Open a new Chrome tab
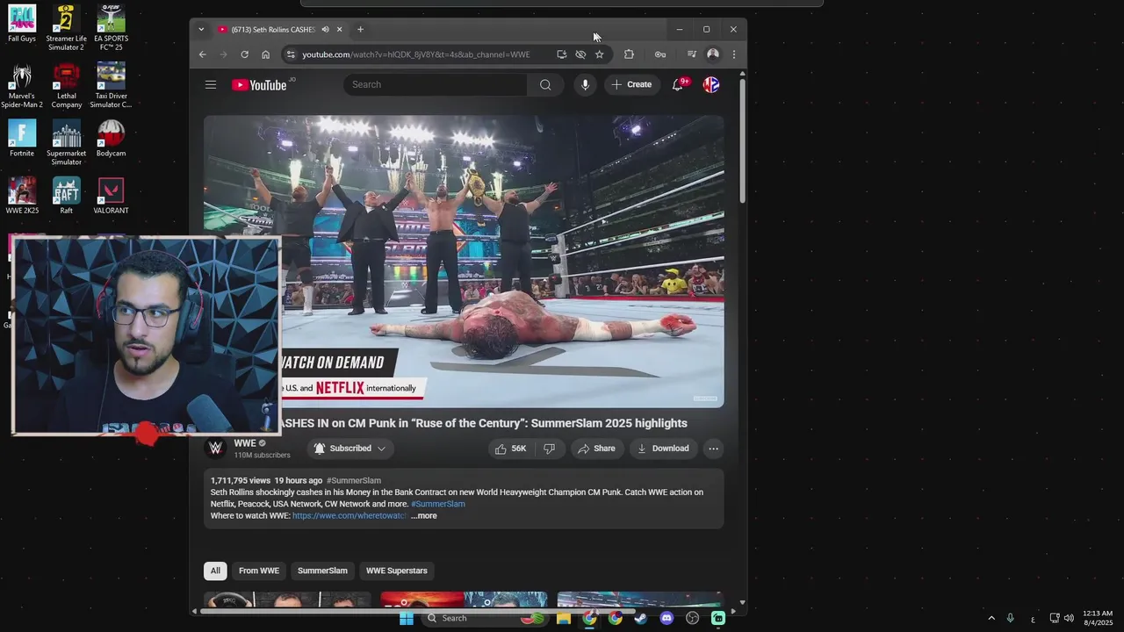 coord(360,30)
